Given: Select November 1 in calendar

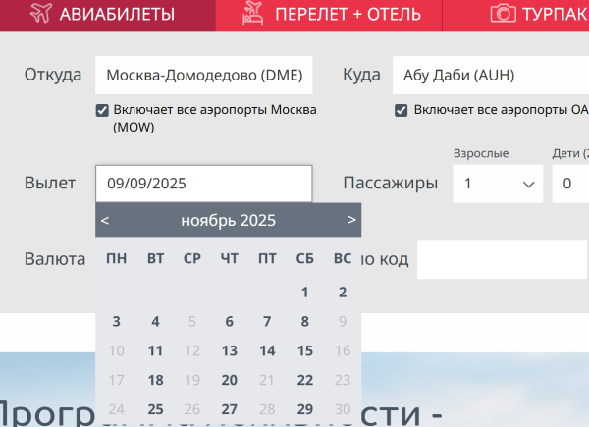Looking at the screenshot, I should pos(305,292).
